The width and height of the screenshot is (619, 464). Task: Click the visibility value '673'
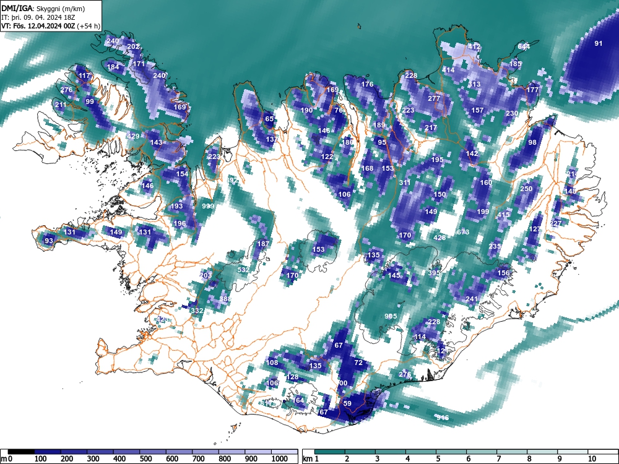coord(463,232)
